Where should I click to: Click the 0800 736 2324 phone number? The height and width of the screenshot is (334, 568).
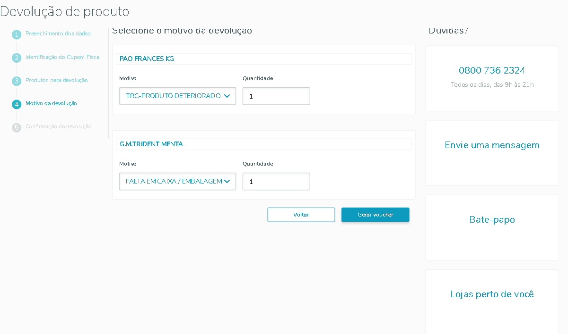(492, 70)
